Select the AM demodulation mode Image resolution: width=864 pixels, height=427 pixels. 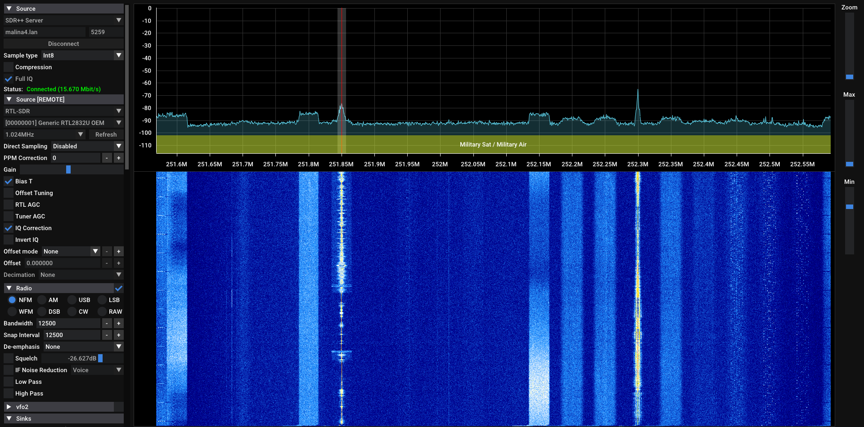coord(42,300)
